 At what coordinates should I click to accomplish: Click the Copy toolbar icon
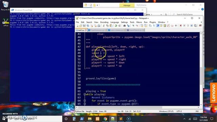[107, 26]
